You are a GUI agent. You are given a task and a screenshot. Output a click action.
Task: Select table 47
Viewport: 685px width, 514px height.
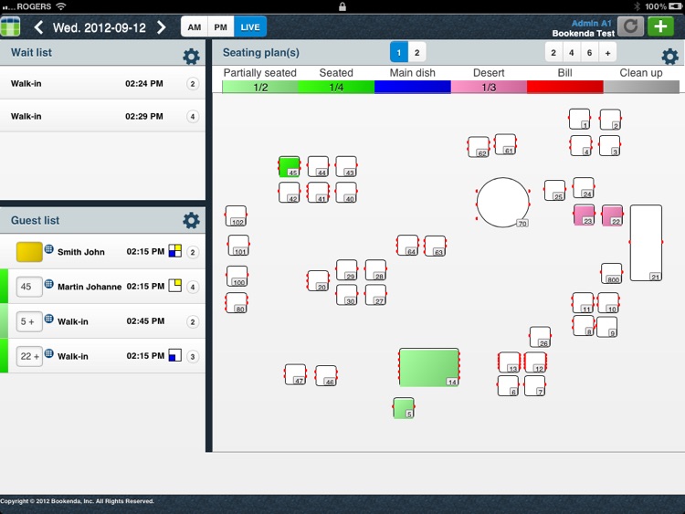point(295,374)
